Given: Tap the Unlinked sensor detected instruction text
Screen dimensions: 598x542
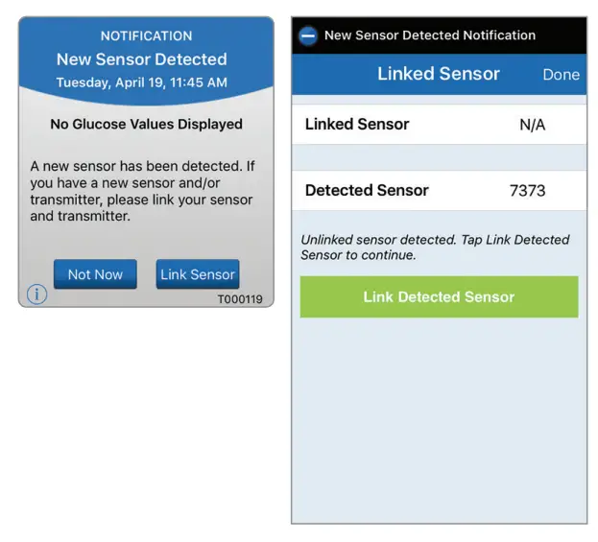Looking at the screenshot, I should 435,247.
